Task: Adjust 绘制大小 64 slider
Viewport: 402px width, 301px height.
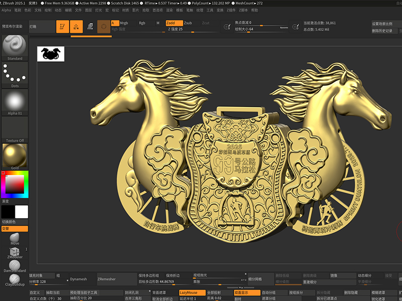Action: click(261, 30)
